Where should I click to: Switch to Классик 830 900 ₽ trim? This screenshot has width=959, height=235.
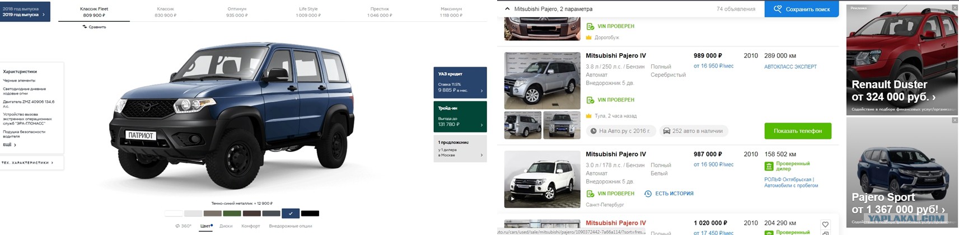point(165,12)
